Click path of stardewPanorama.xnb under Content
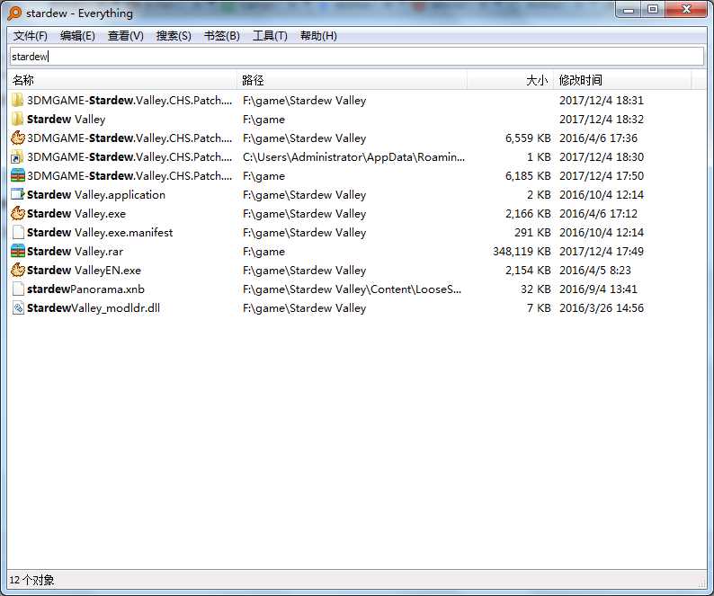 (352, 289)
